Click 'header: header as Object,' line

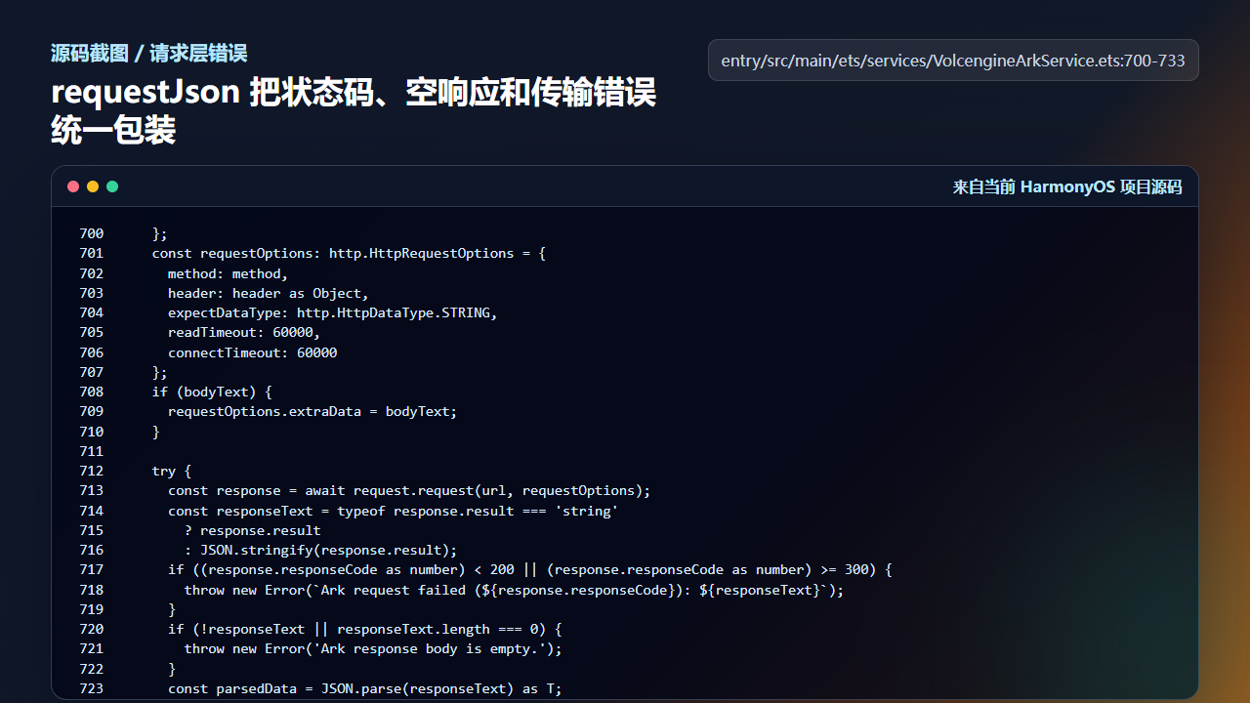(268, 293)
